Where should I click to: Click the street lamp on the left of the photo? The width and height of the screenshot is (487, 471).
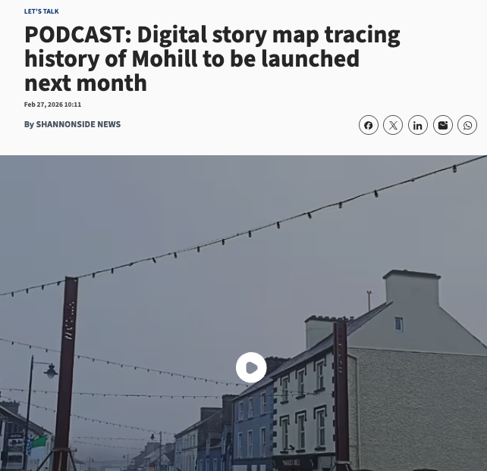tap(50, 371)
